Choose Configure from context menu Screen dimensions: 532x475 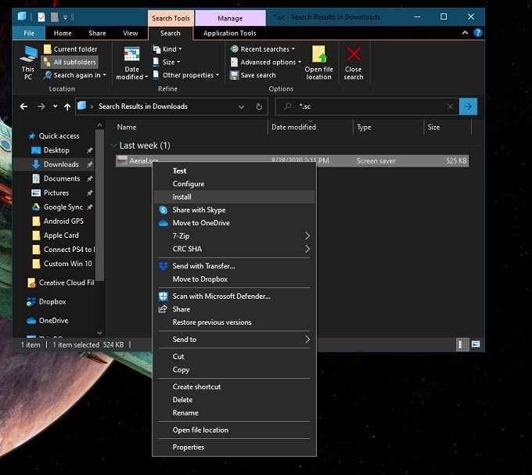234,184
